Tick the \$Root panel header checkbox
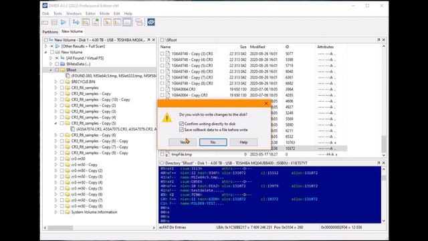Screen dimensions: 428x241 tap(162, 40)
